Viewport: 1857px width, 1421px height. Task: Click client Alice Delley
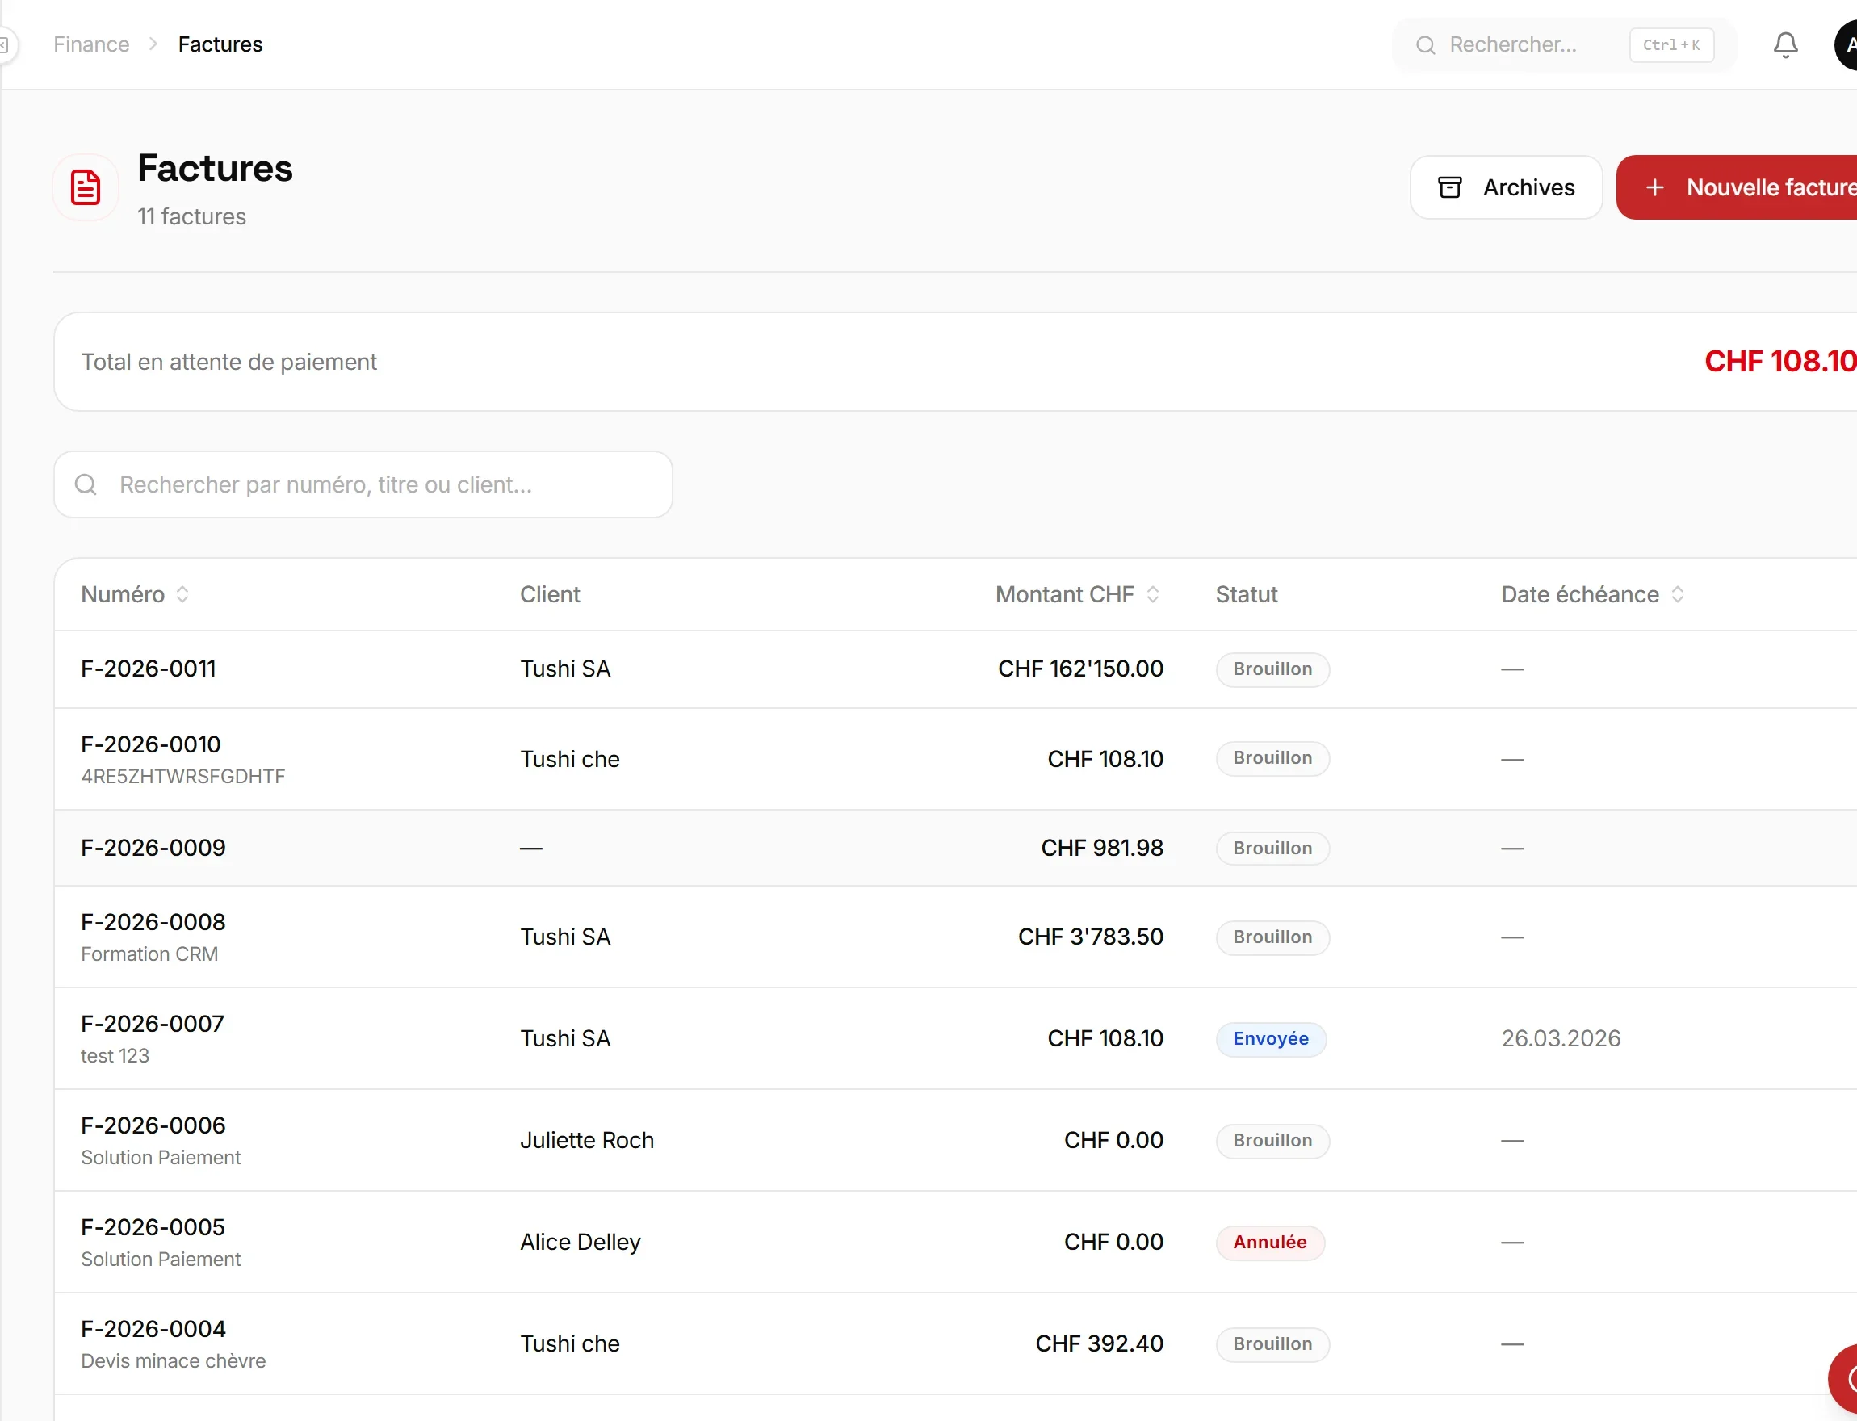pos(580,1242)
